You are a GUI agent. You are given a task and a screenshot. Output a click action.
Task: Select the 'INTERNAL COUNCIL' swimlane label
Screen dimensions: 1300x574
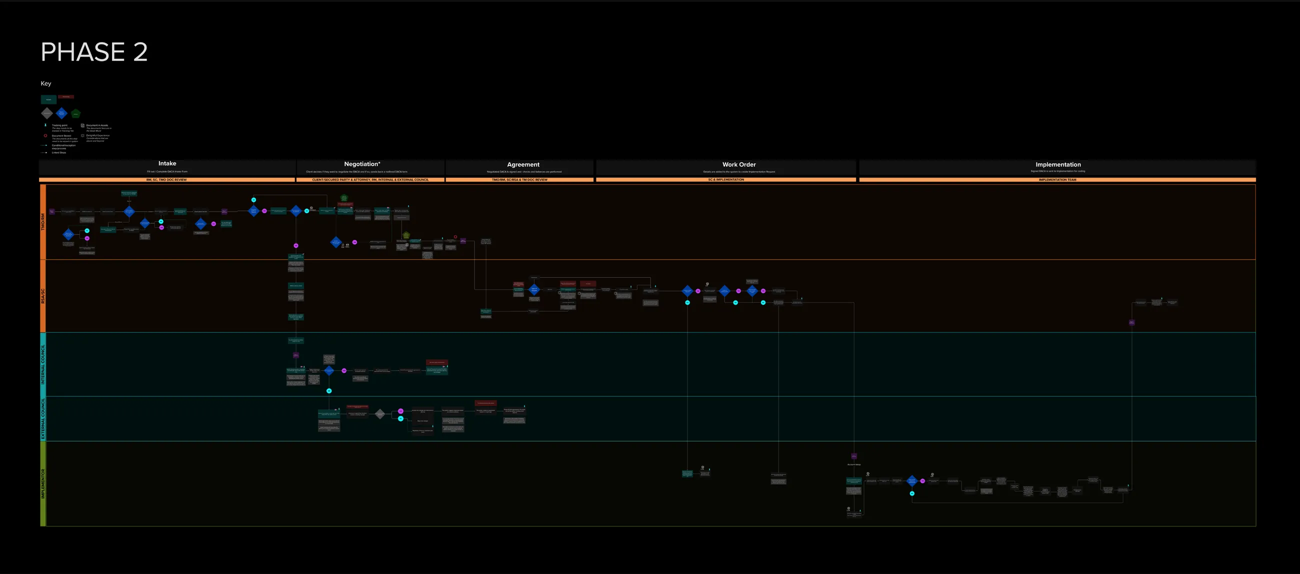coord(43,364)
